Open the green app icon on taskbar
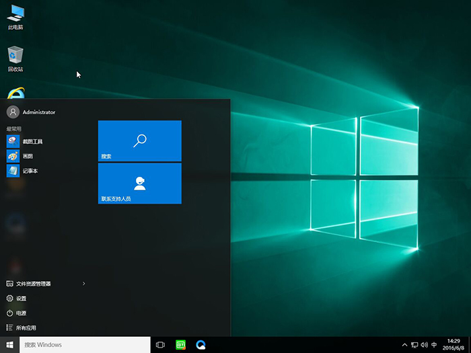The height and width of the screenshot is (353, 471). click(180, 345)
